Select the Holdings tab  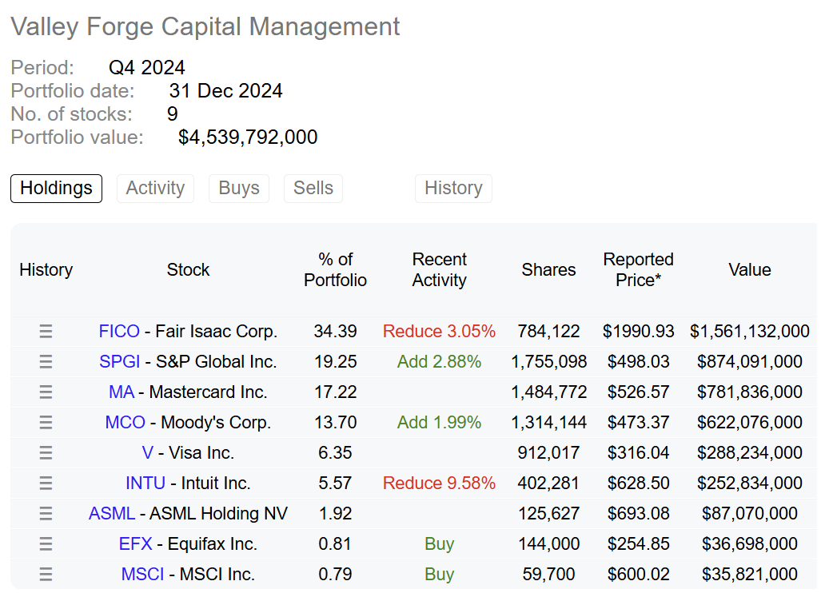pyautogui.click(x=56, y=189)
